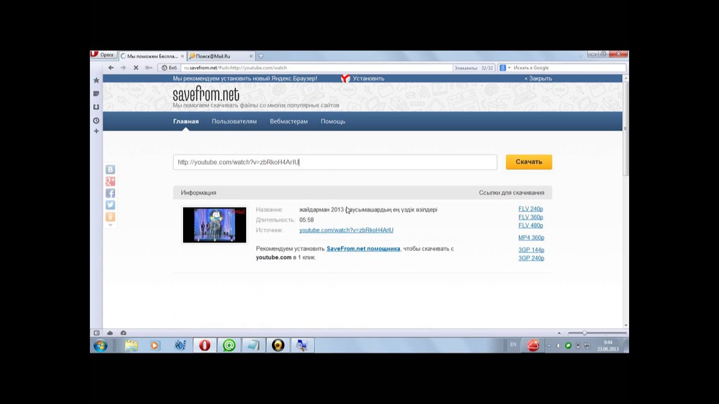
Task: Download the FLV 240p link
Action: [531, 209]
